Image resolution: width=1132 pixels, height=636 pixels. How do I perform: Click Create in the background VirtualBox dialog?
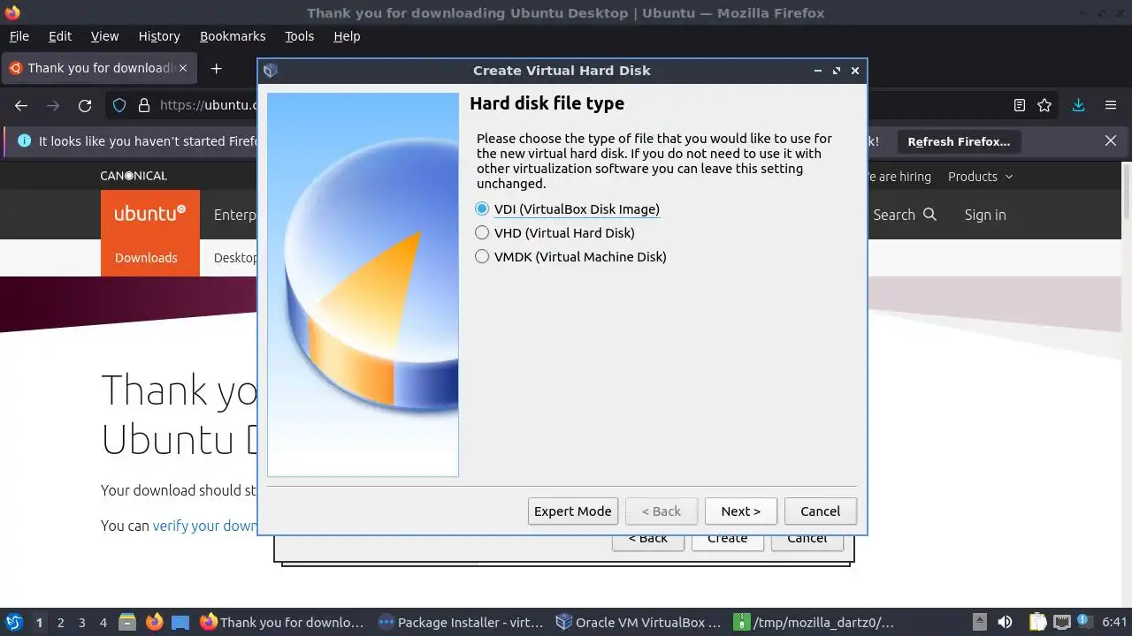pyautogui.click(x=727, y=541)
